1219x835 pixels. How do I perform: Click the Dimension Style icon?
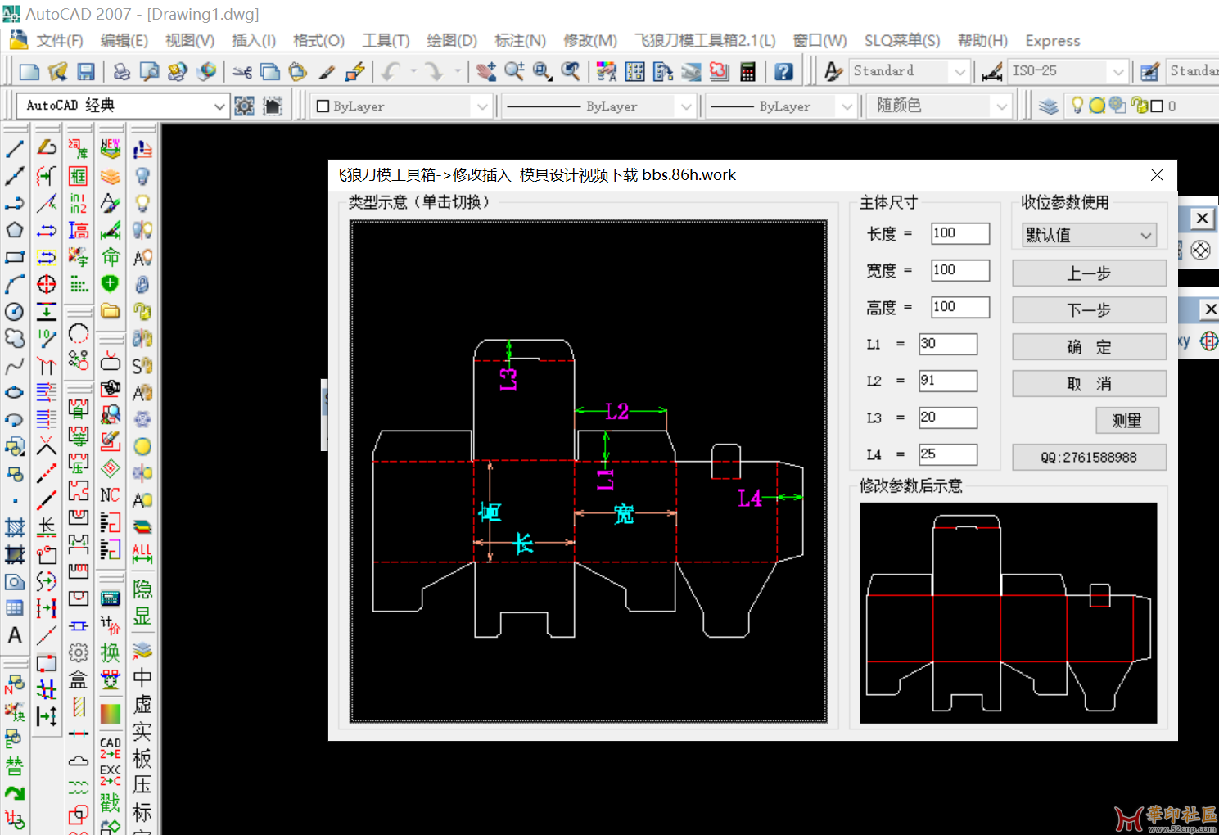991,72
